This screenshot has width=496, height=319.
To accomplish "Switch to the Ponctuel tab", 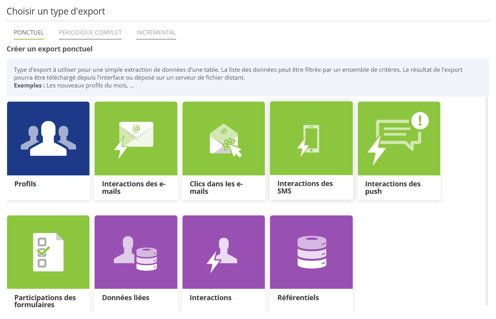I will point(29,33).
